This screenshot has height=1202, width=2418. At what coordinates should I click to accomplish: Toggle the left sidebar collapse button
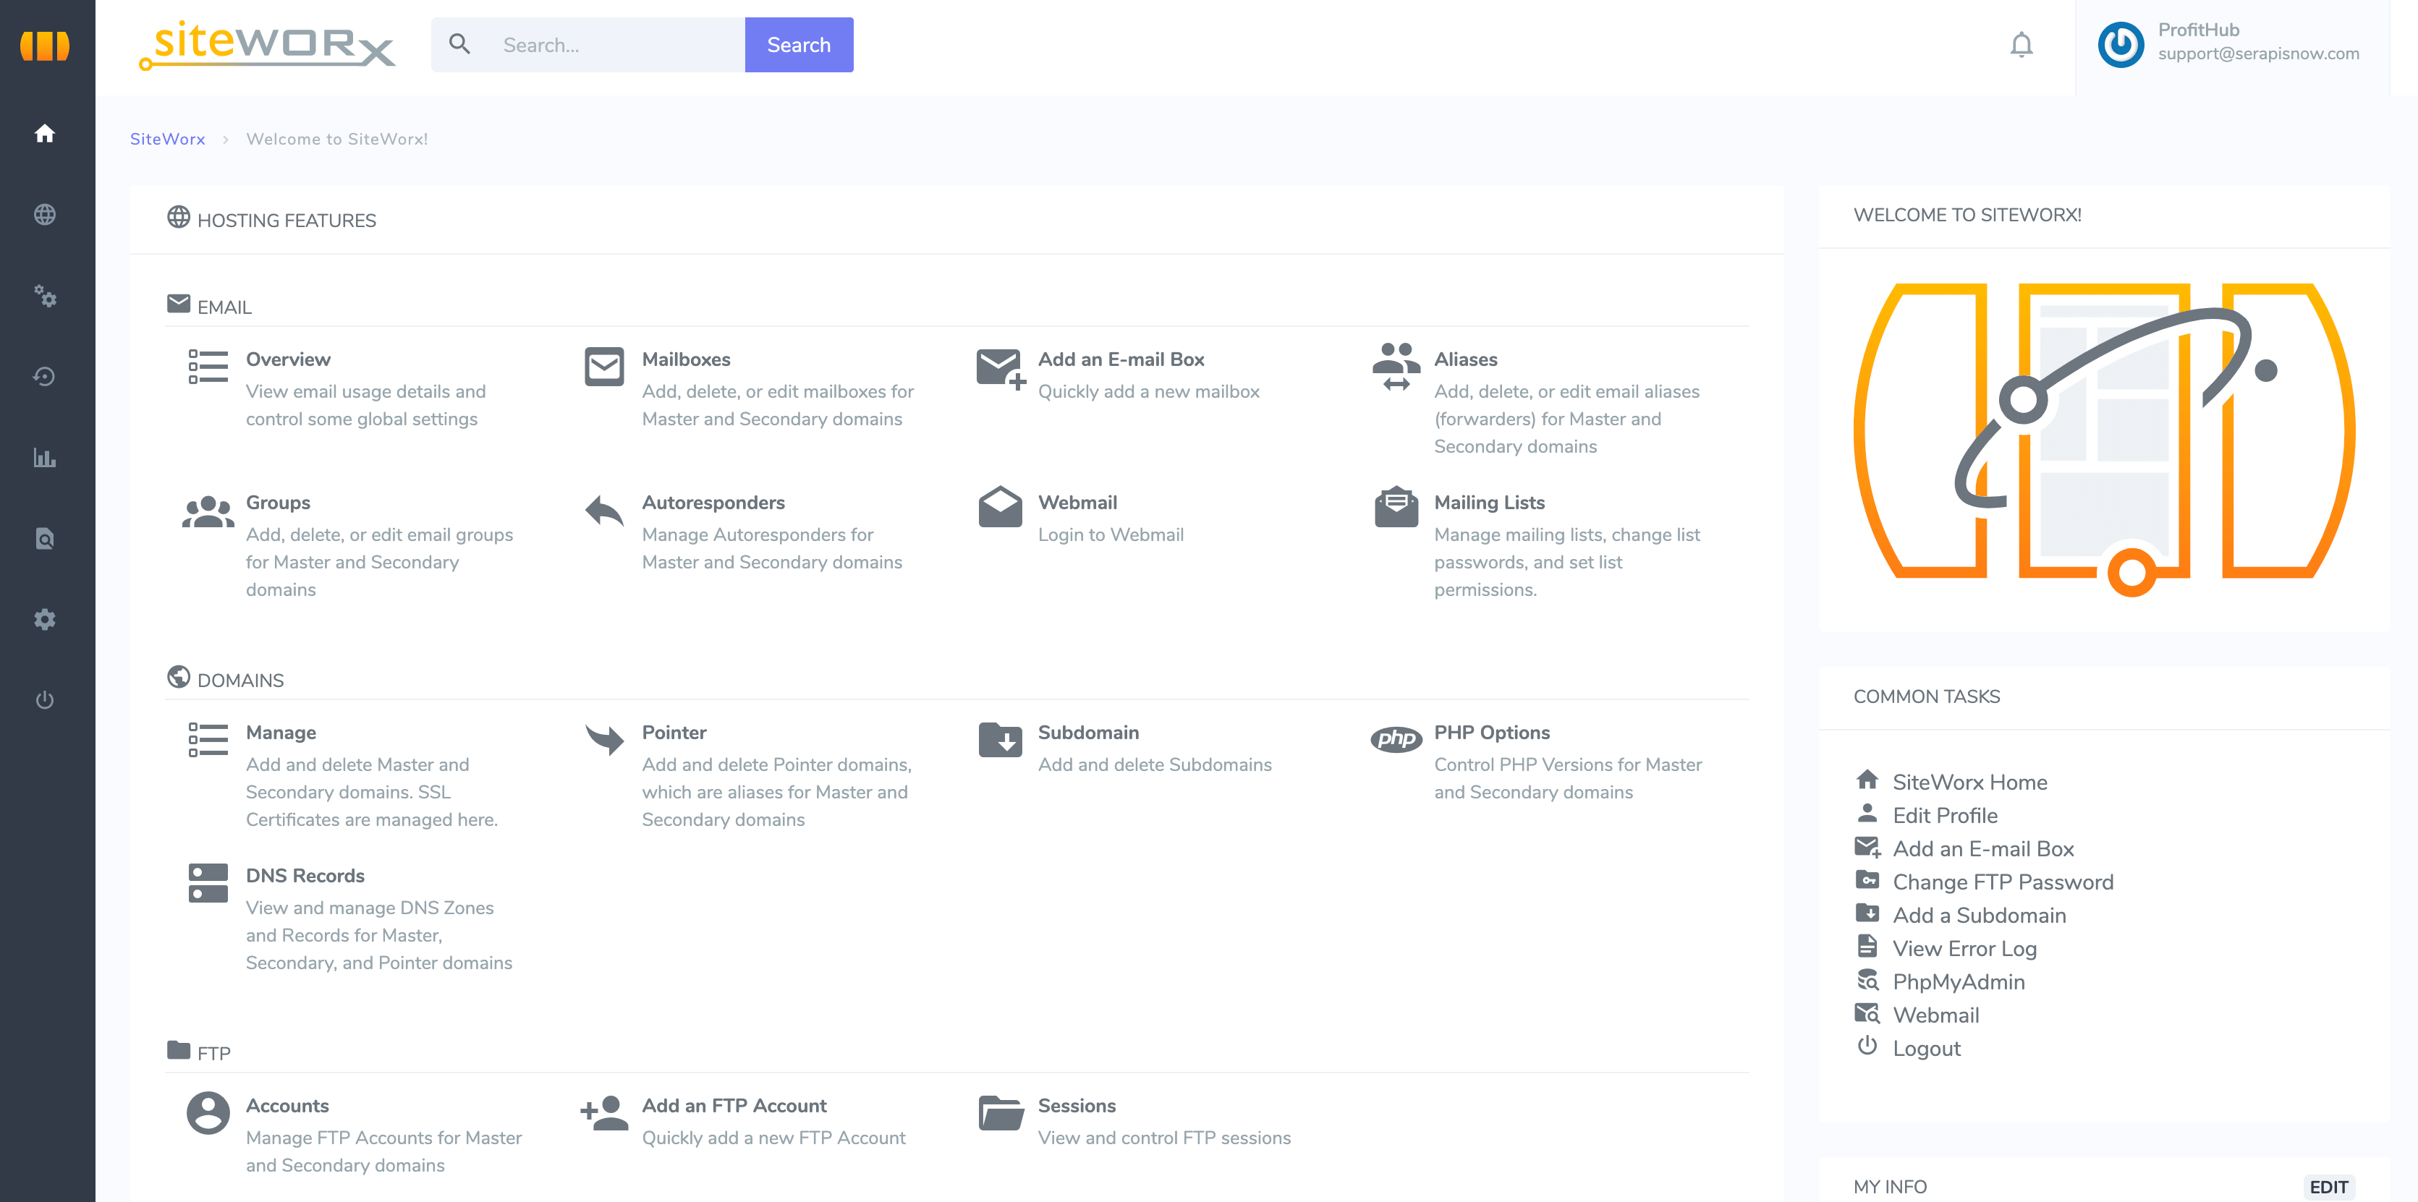point(45,45)
